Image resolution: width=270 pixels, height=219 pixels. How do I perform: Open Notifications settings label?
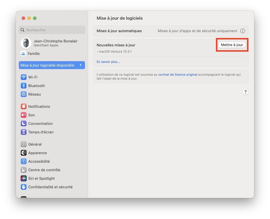click(39, 106)
